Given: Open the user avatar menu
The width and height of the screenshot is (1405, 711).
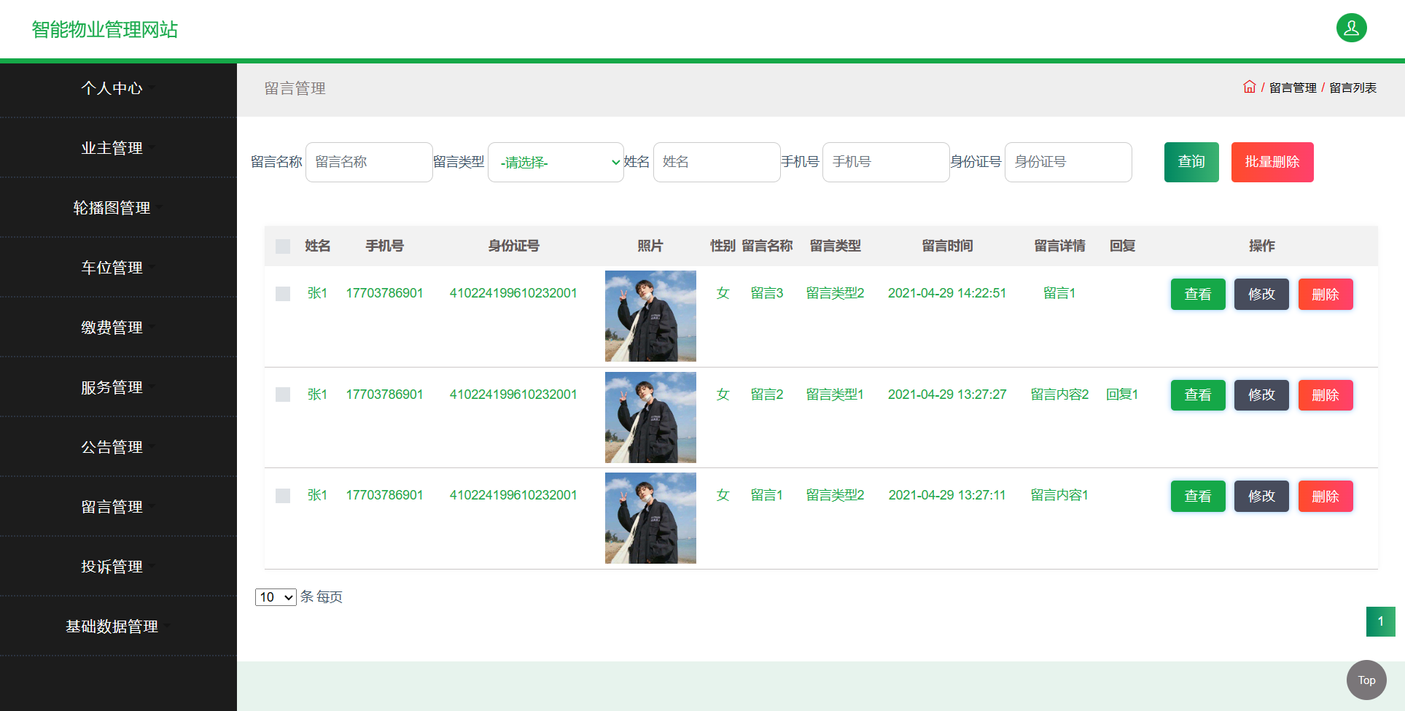Looking at the screenshot, I should click(x=1351, y=28).
